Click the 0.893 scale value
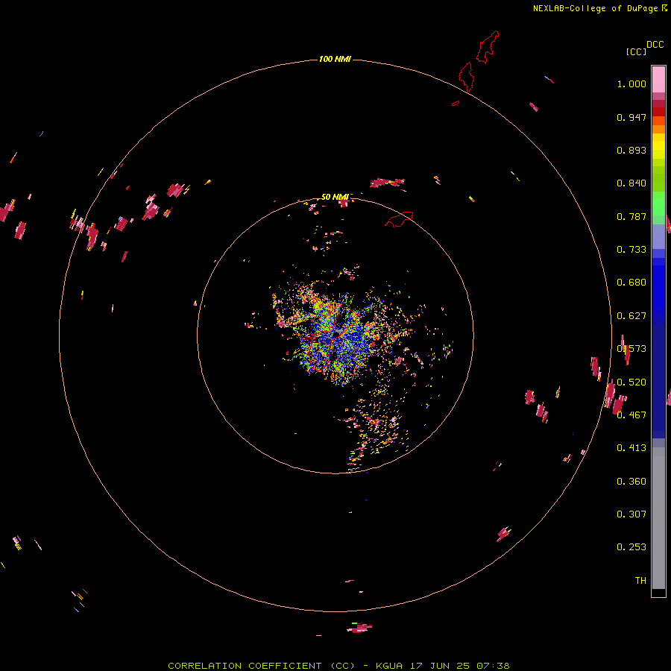The image size is (671, 671). (631, 150)
